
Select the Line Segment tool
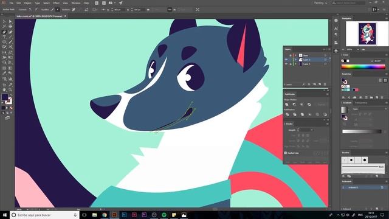click(x=10, y=37)
